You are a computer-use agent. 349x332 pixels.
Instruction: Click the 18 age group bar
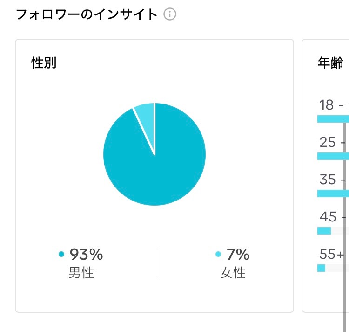coord(333,119)
